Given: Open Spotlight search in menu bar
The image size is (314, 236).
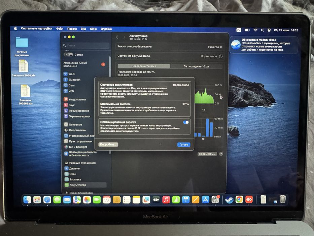Looking at the screenshot, I should (x=262, y=30).
